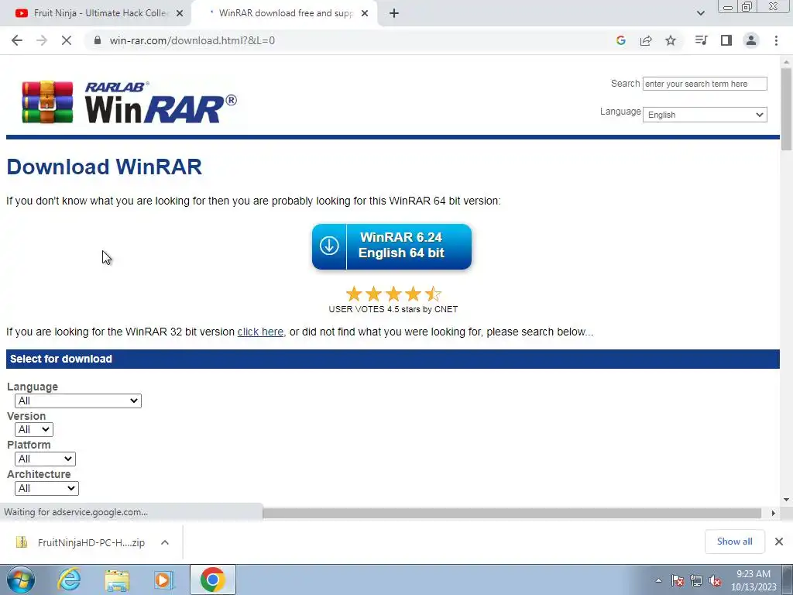This screenshot has width=793, height=595.
Task: Follow the 32 bit 'click here' link
Action: point(260,332)
